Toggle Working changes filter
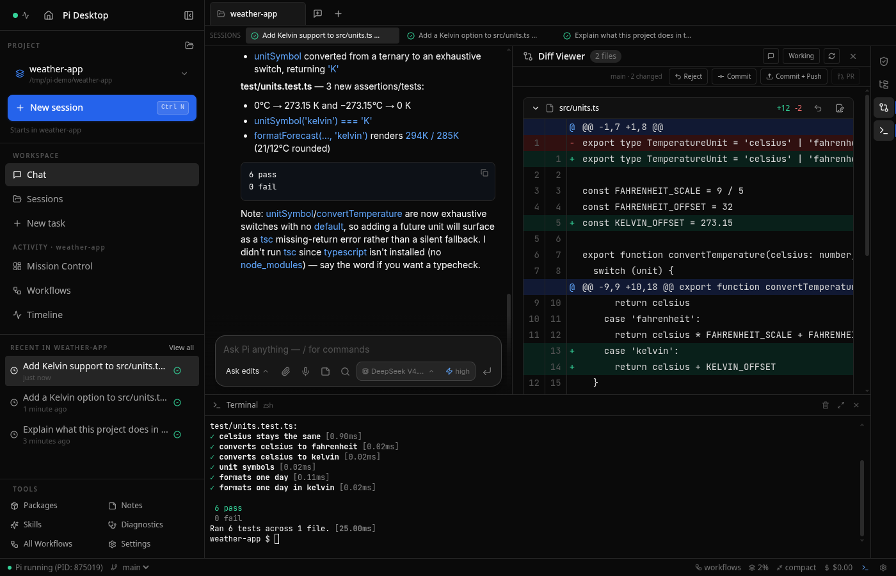The image size is (896, 576). [x=801, y=56]
